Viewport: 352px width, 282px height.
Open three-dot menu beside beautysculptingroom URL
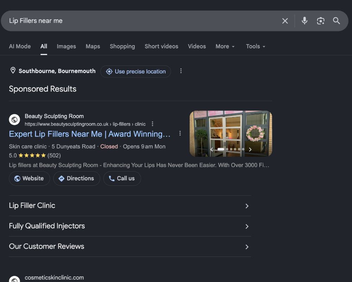tap(152, 124)
